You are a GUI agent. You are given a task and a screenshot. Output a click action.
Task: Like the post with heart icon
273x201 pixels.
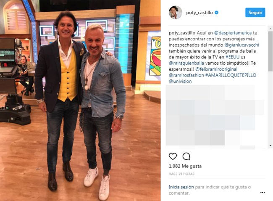point(173,156)
